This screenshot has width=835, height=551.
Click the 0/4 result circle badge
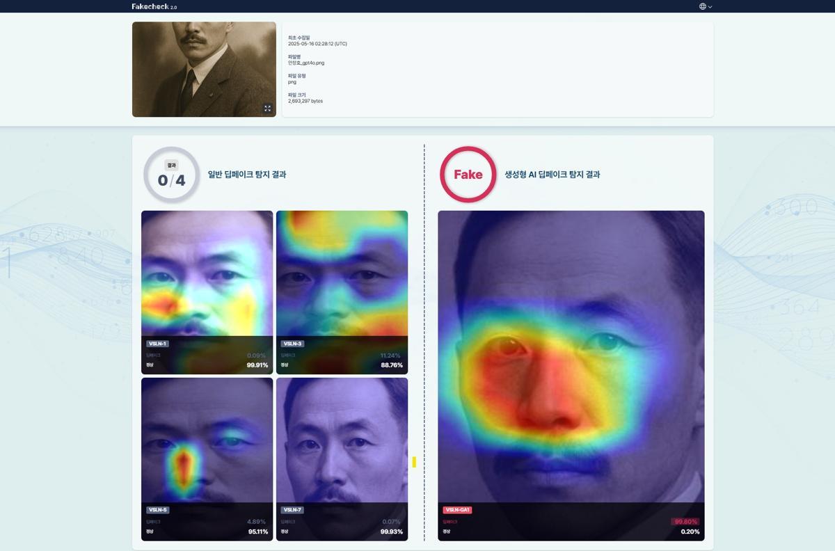[171, 175]
